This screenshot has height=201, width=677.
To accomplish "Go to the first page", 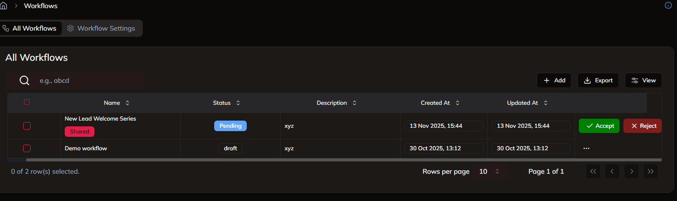I will click(593, 171).
